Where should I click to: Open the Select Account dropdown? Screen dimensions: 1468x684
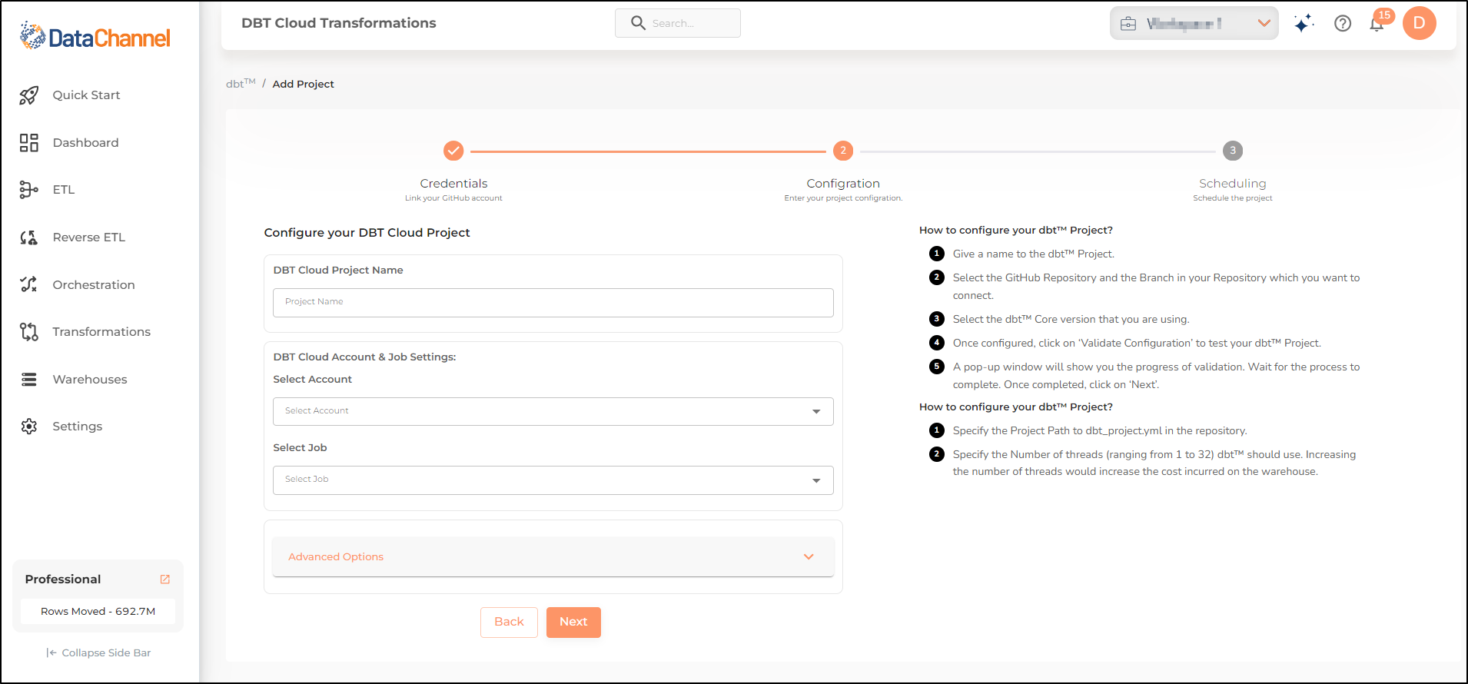click(x=553, y=411)
